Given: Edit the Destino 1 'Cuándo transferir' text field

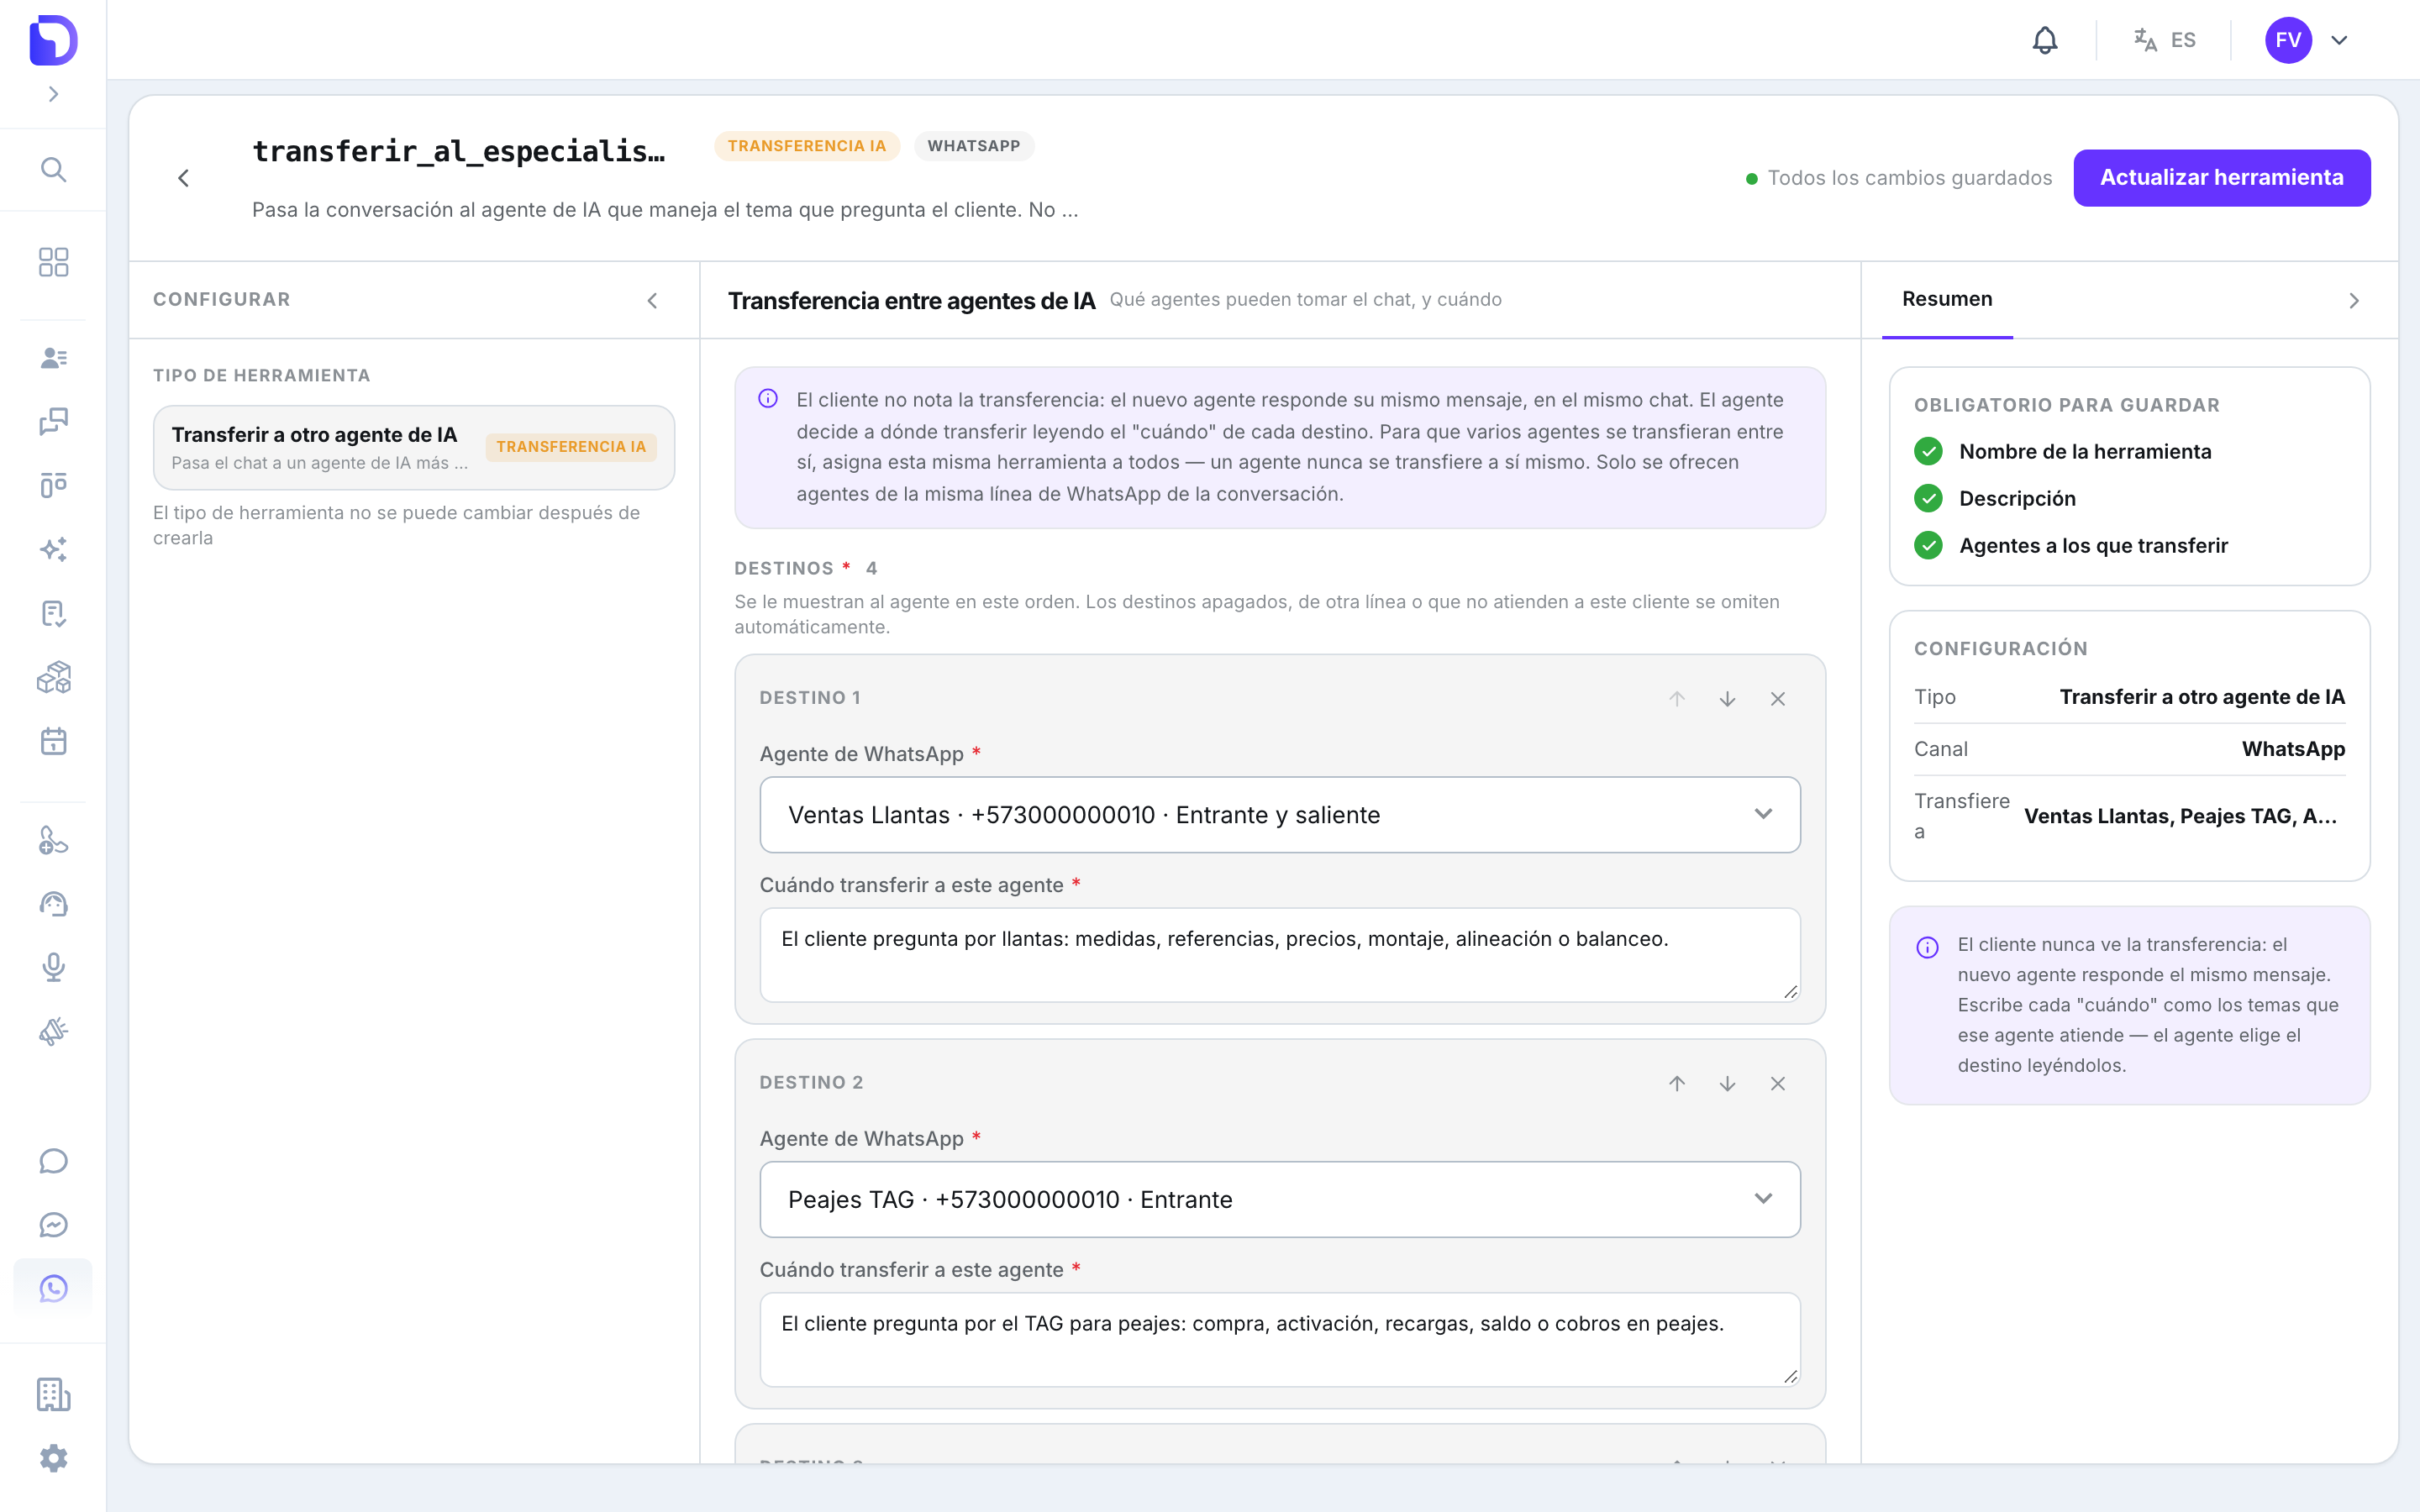Looking at the screenshot, I should (1280, 955).
